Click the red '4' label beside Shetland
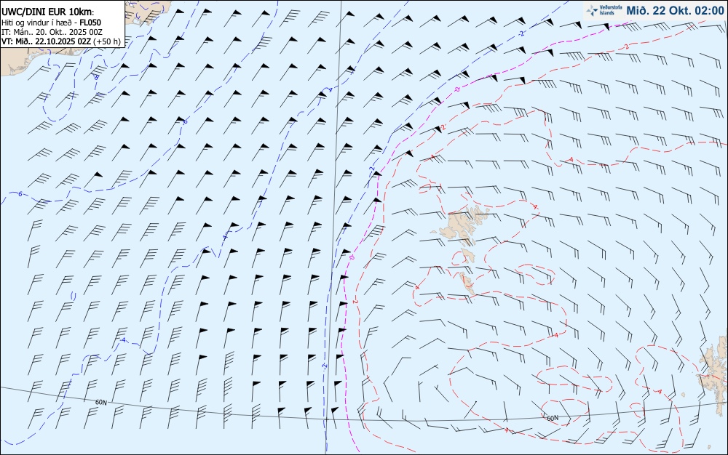Viewport: 728px width, 455px height. pyautogui.click(x=660, y=392)
